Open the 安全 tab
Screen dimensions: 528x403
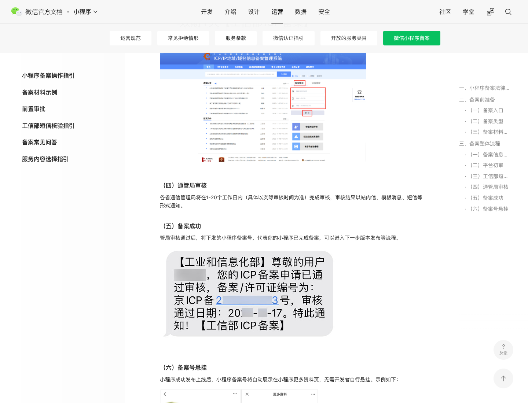pos(324,12)
